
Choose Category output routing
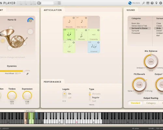(151, 103)
